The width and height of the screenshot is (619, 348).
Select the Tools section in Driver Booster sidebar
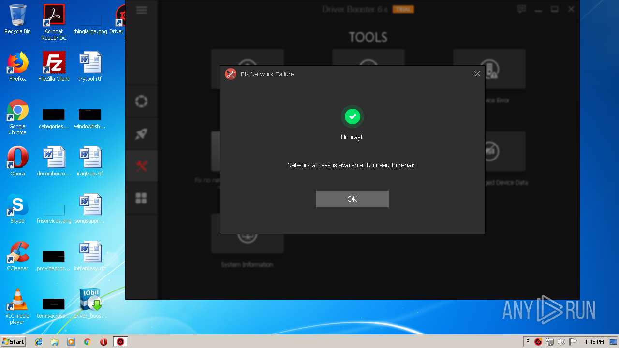tap(141, 166)
